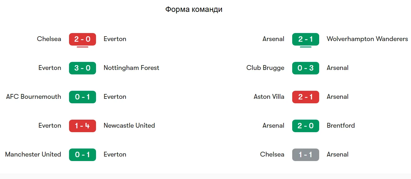Open the AFC Bournemouth team link
The image size is (411, 179).
click(34, 97)
